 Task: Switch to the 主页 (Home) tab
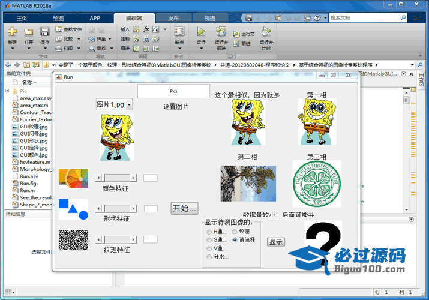(22, 18)
